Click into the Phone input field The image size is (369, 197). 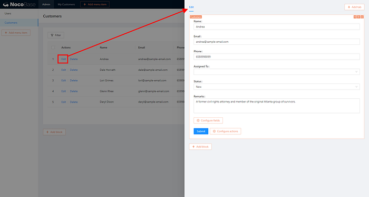tap(277, 57)
